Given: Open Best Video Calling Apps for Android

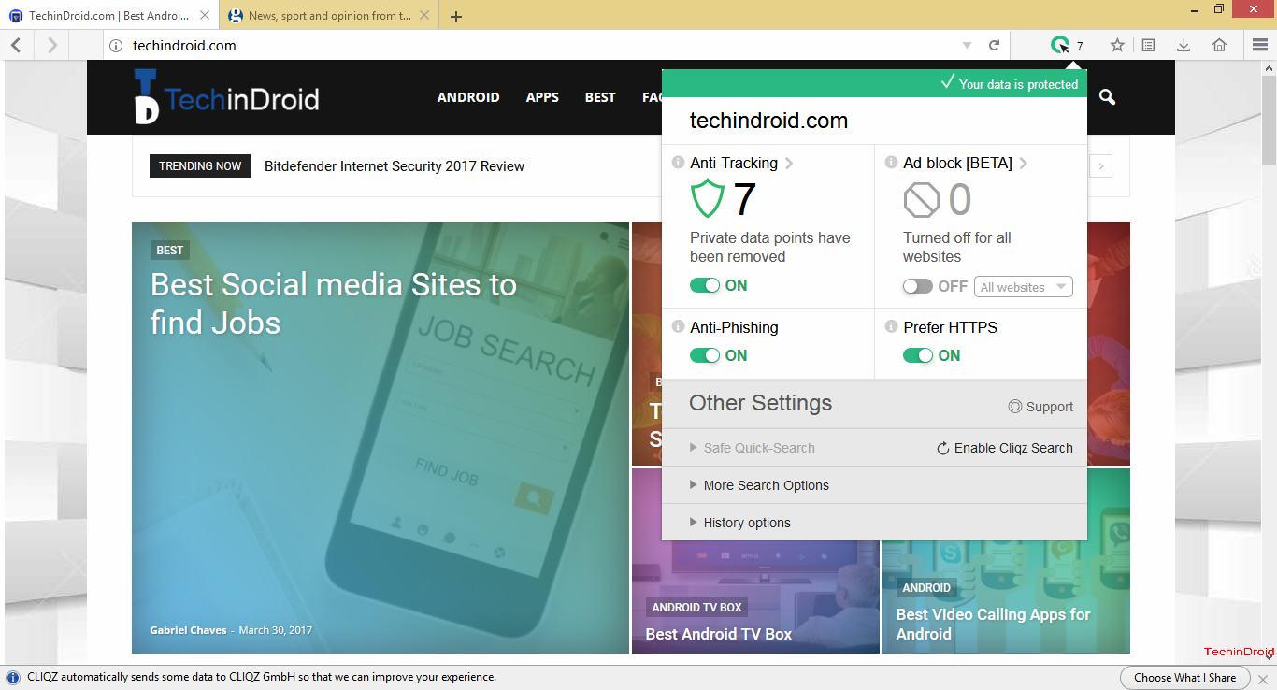Looking at the screenshot, I should [994, 624].
